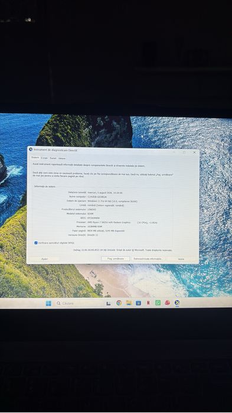Click the page file value row
The width and height of the screenshot is (232, 413).
tap(106, 231)
